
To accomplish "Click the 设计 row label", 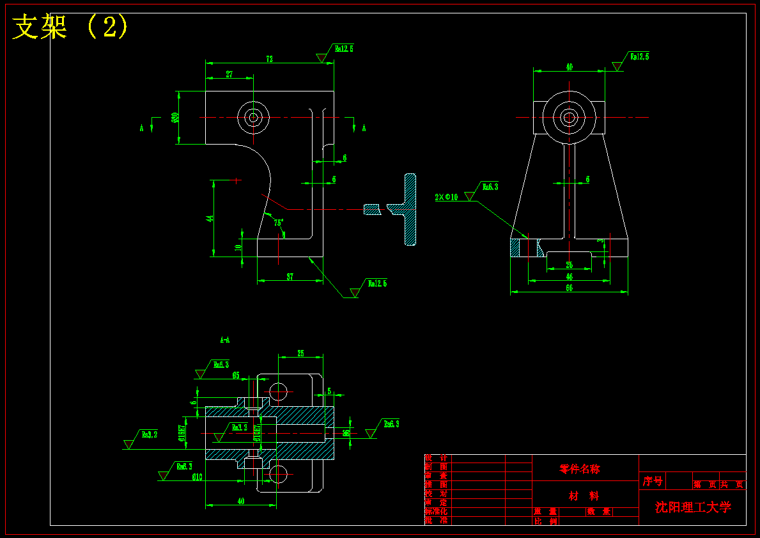I will click(x=436, y=458).
